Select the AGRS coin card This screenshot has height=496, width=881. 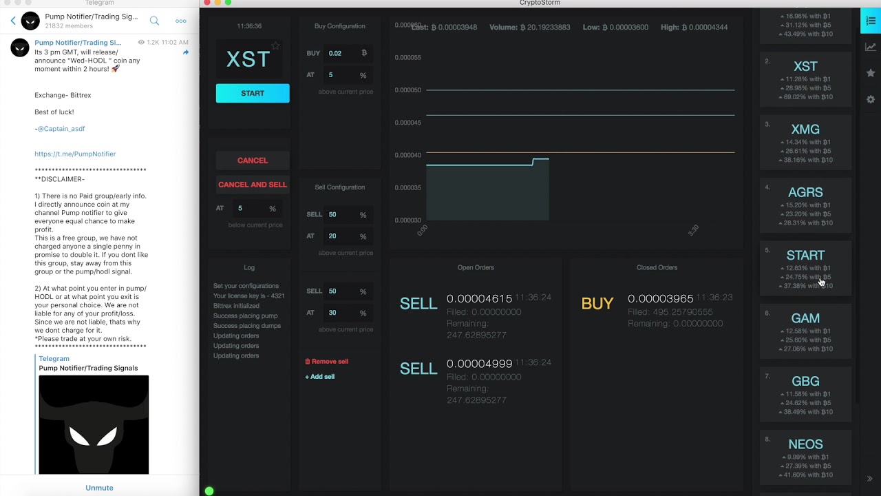click(x=805, y=205)
